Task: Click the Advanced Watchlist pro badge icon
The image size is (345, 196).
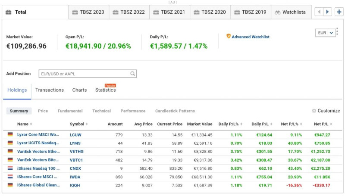Action: pyautogui.click(x=229, y=36)
